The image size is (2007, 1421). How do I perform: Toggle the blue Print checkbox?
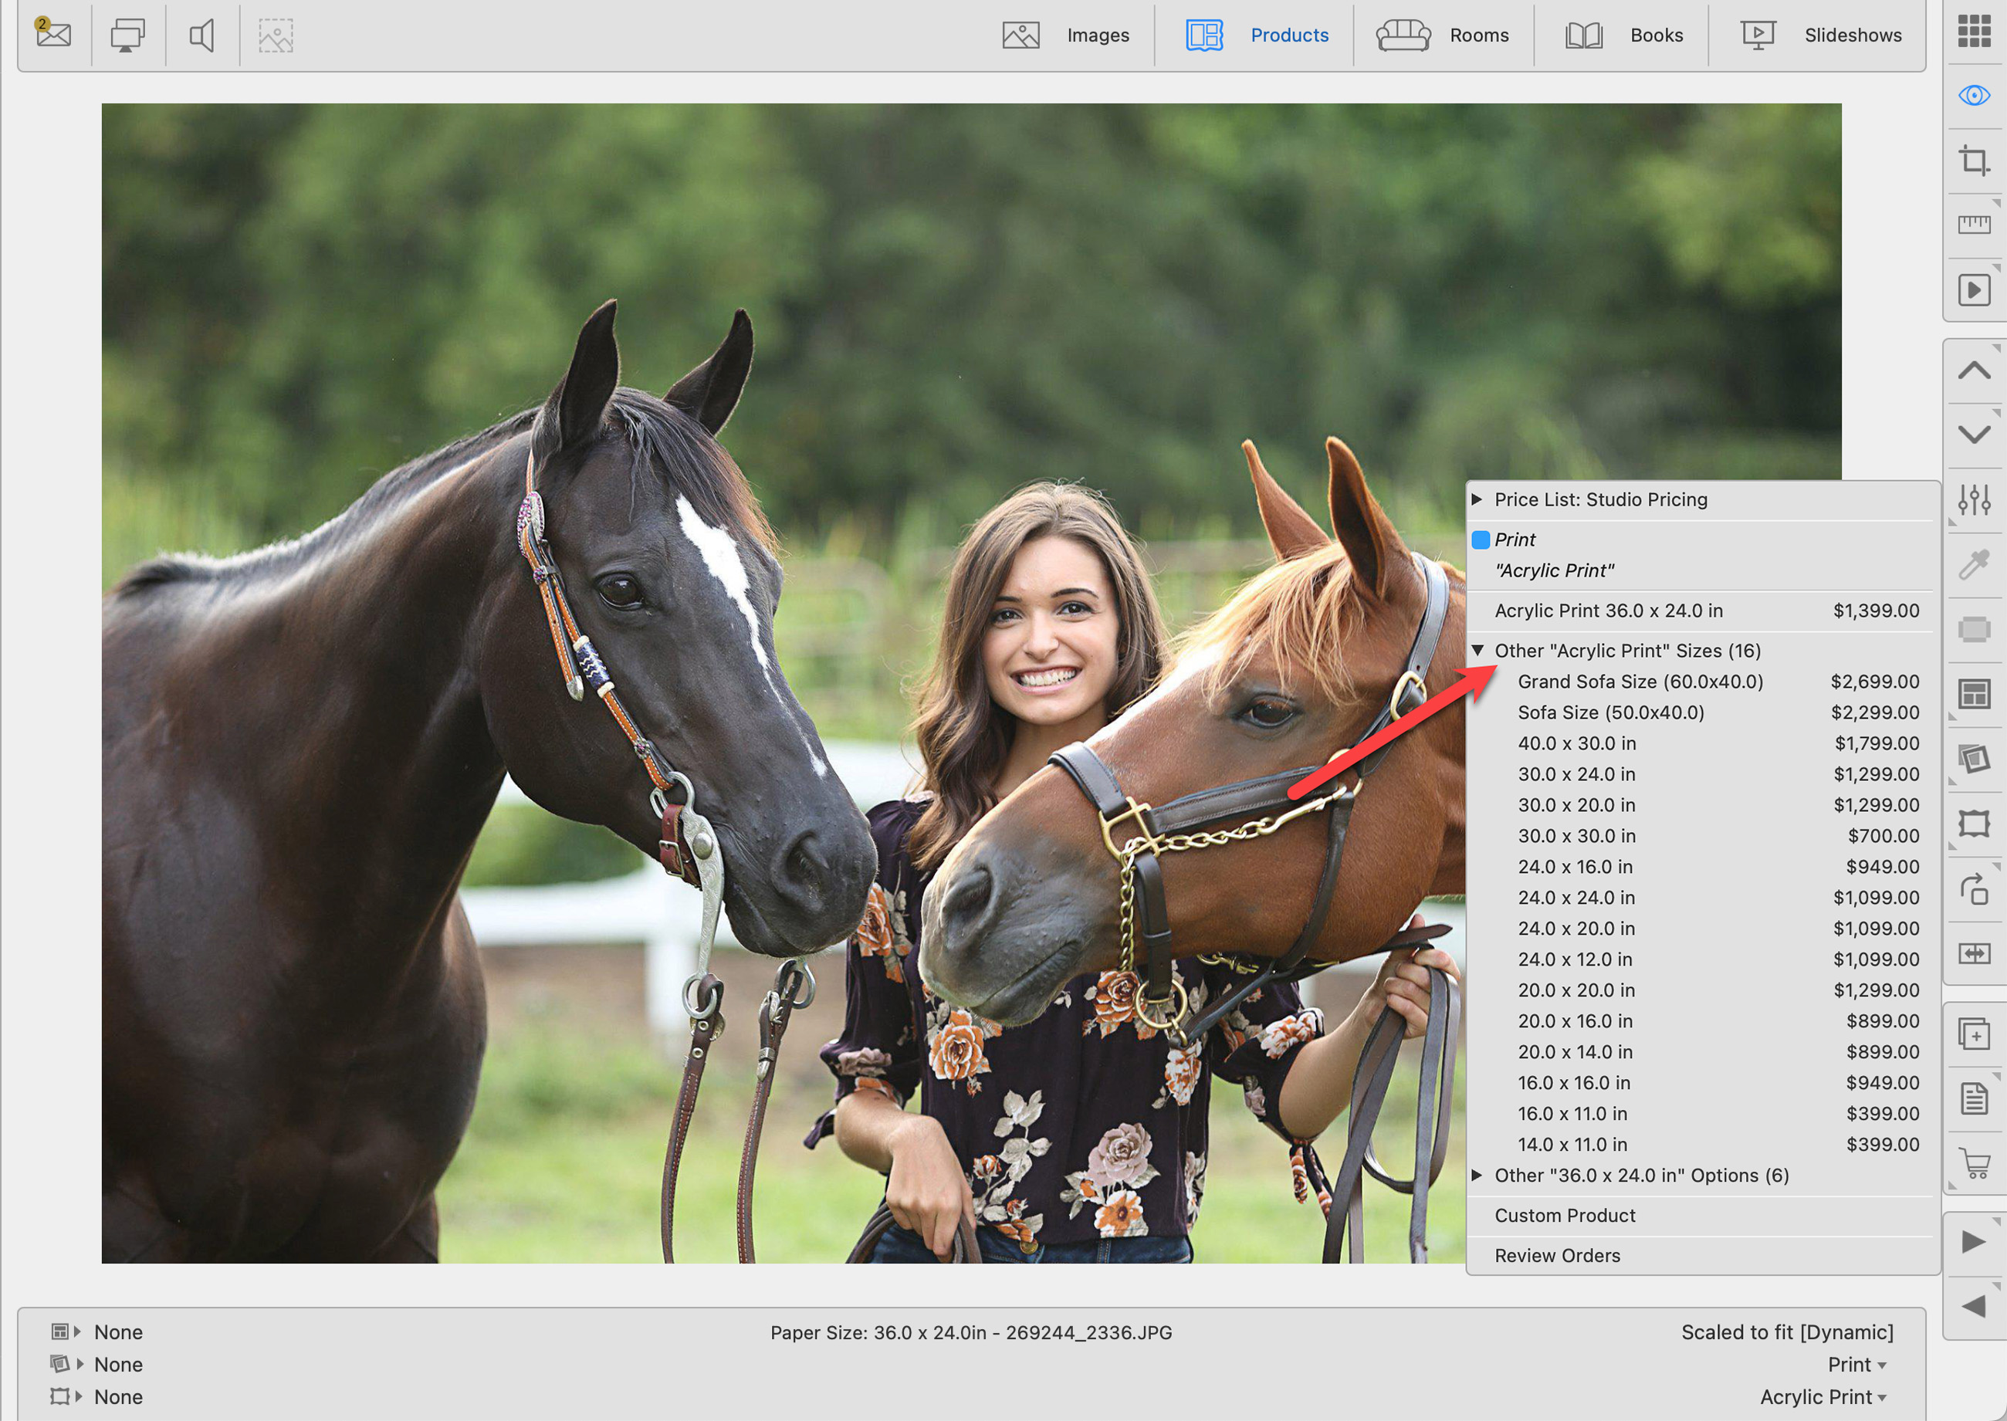pos(1481,540)
